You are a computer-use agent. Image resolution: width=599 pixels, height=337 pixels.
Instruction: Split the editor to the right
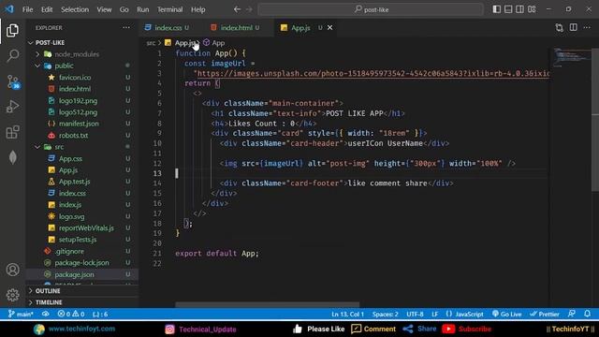click(x=574, y=27)
